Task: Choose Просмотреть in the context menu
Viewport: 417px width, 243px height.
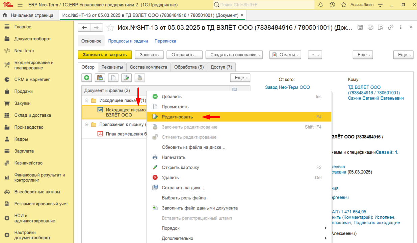Action: tap(239, 107)
